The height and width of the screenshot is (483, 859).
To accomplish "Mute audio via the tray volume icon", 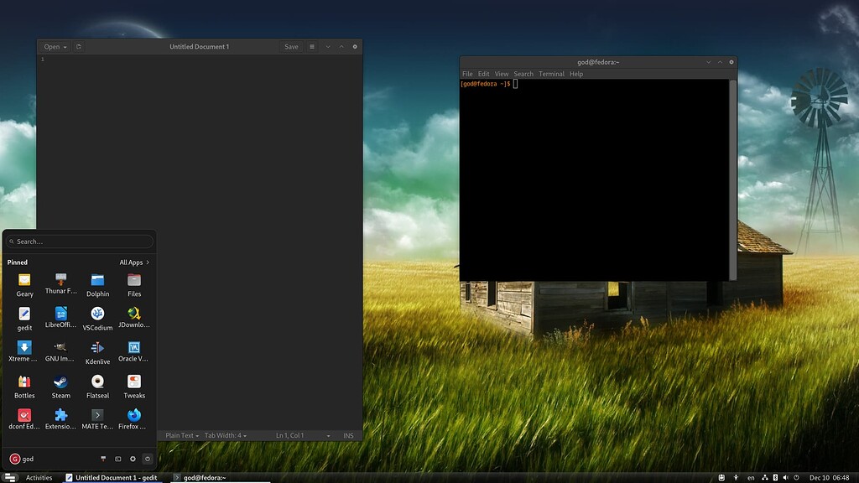I will [x=785, y=477].
